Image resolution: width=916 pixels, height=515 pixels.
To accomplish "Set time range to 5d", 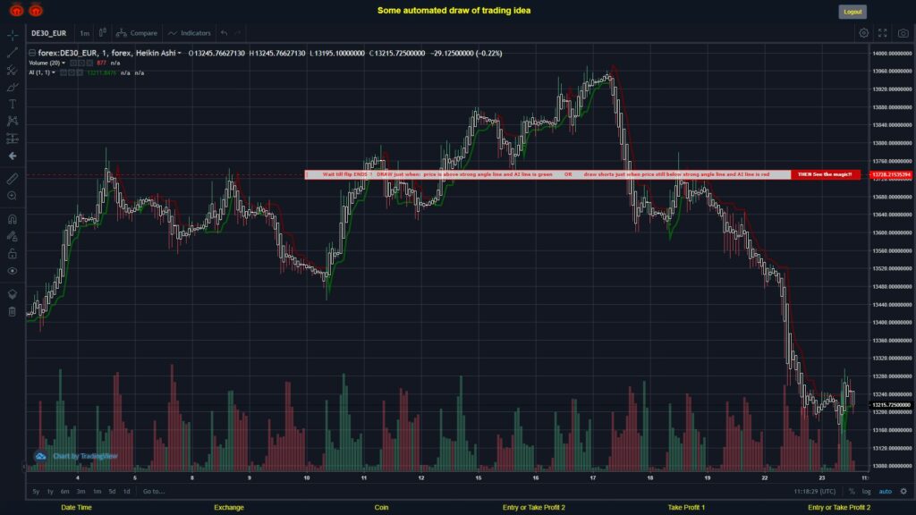I will point(112,492).
